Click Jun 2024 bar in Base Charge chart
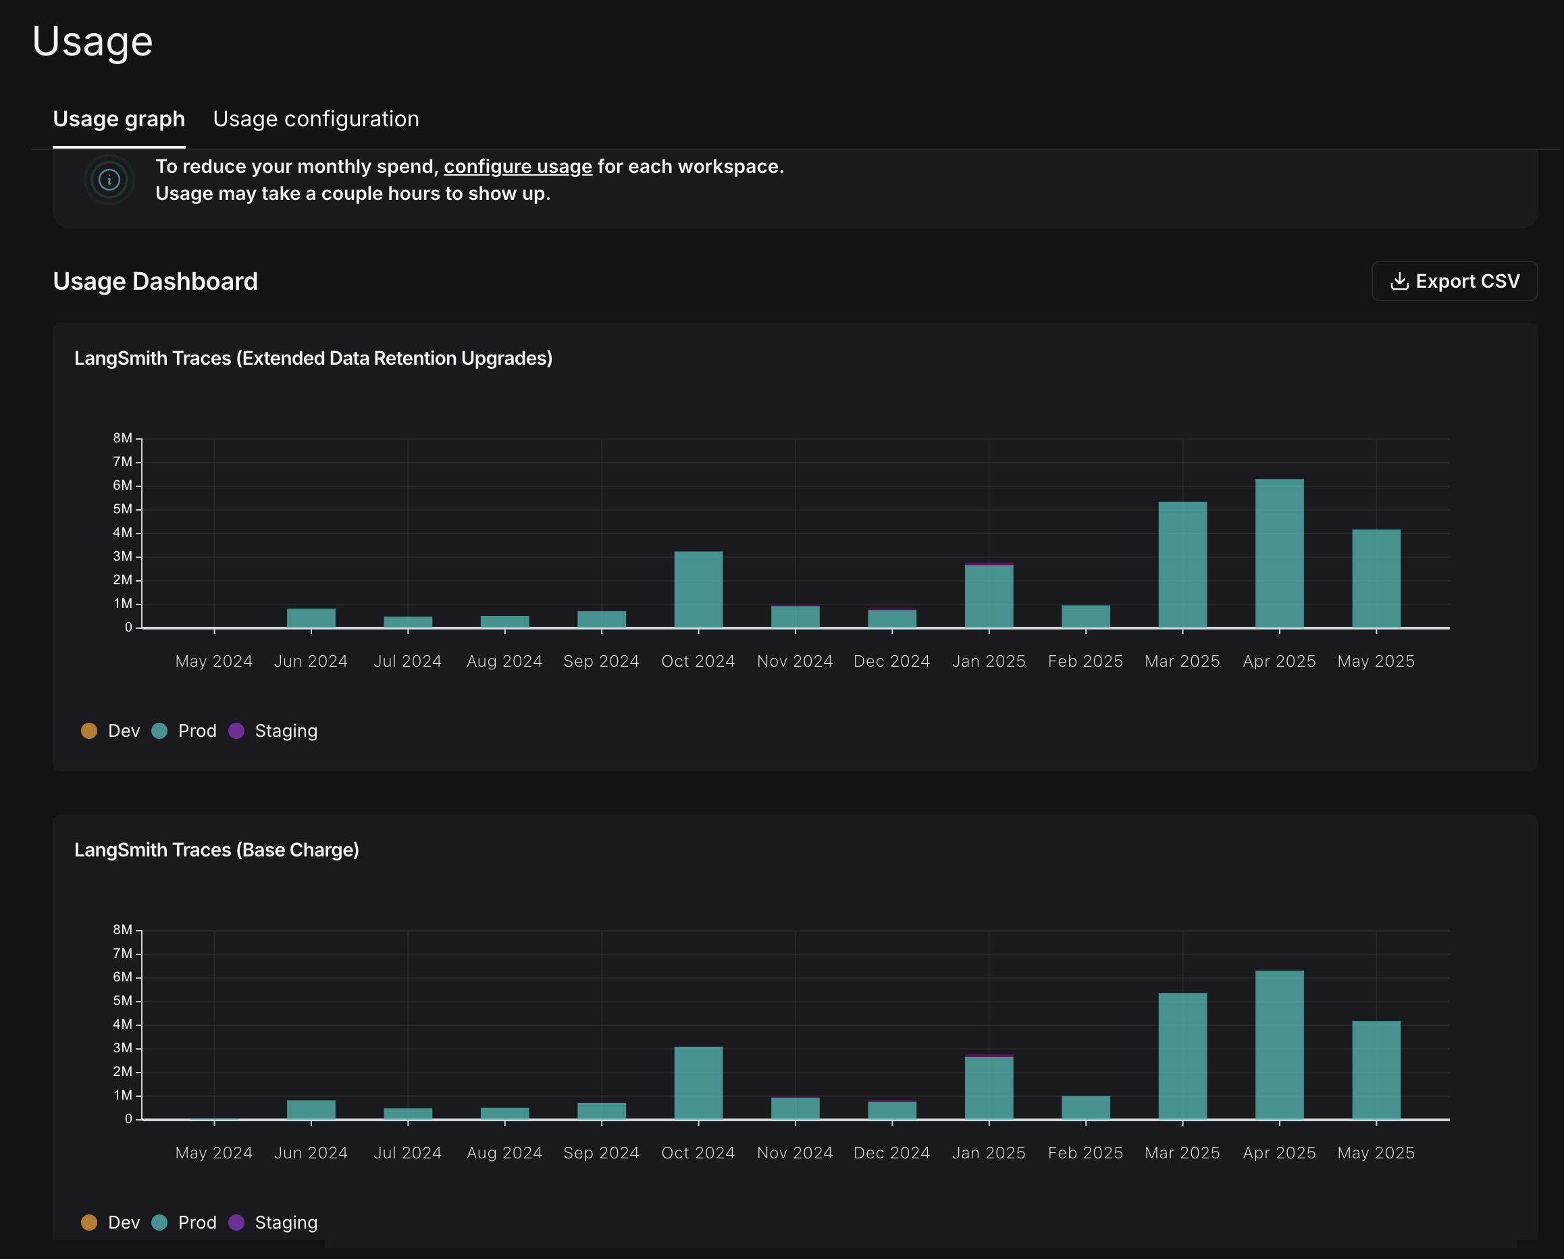This screenshot has height=1259, width=1564. coord(311,1110)
